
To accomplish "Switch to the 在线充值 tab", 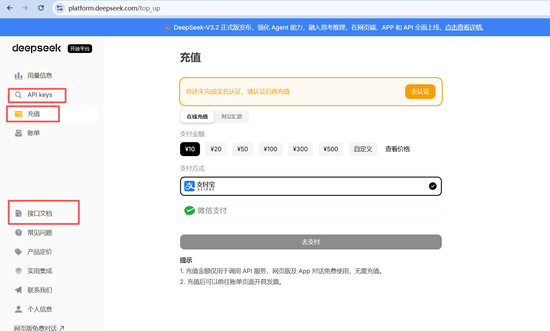I will tap(197, 117).
